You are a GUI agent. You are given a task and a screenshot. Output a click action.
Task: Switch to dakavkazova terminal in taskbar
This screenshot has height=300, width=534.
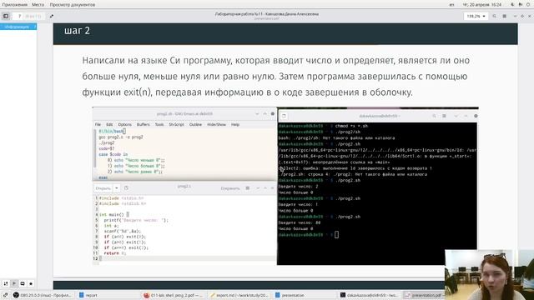pyautogui.click(x=369, y=295)
